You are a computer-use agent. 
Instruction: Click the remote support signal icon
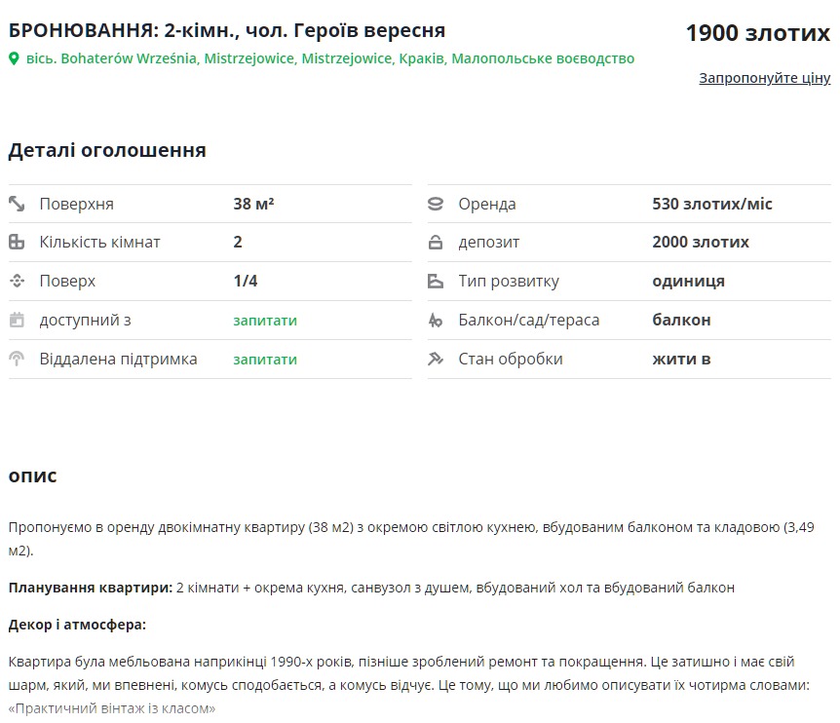(17, 360)
